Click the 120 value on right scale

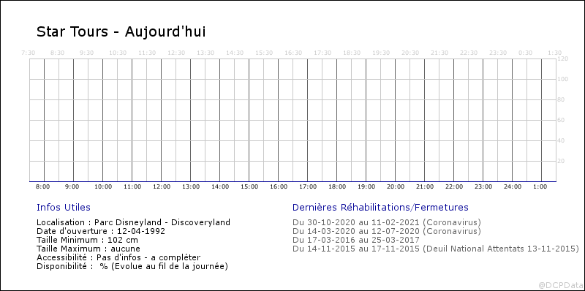(x=562, y=58)
